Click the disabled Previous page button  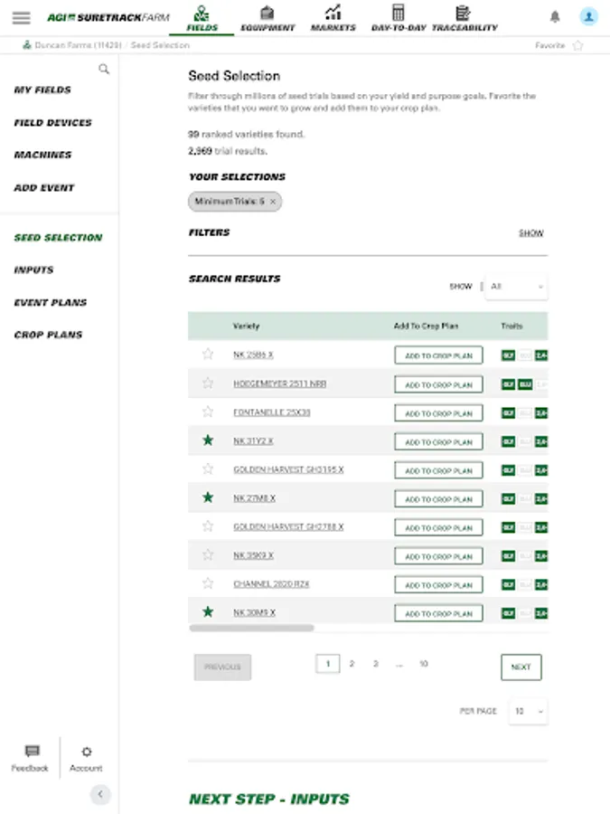(x=222, y=667)
